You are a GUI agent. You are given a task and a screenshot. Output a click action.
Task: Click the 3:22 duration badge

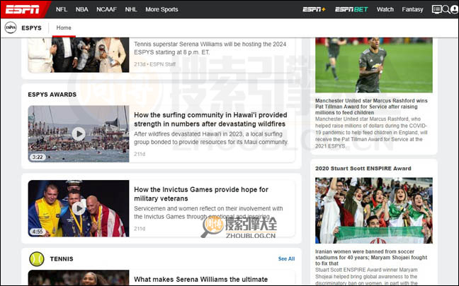[38, 157]
